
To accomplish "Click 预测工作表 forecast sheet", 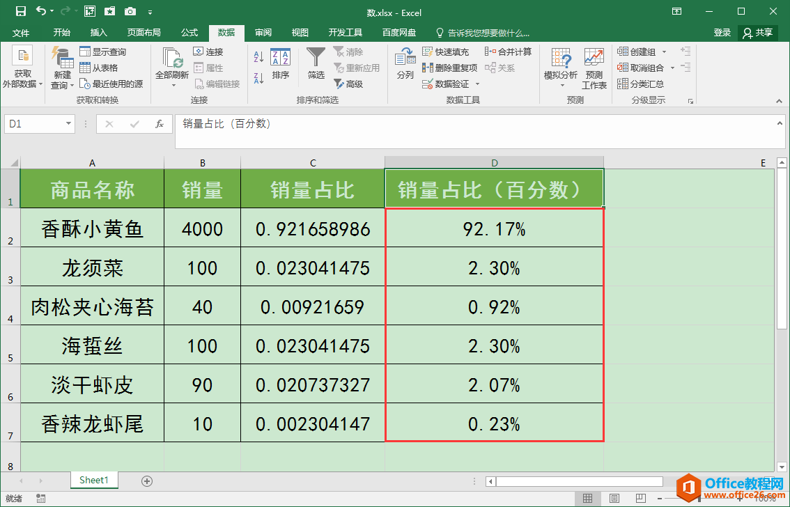I will (x=594, y=68).
